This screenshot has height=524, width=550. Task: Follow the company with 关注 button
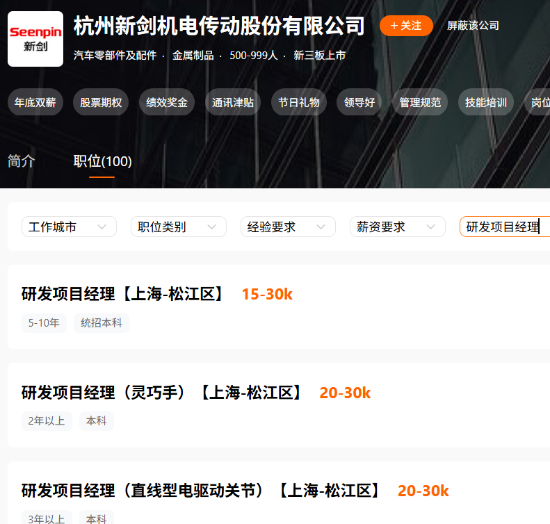(x=406, y=26)
